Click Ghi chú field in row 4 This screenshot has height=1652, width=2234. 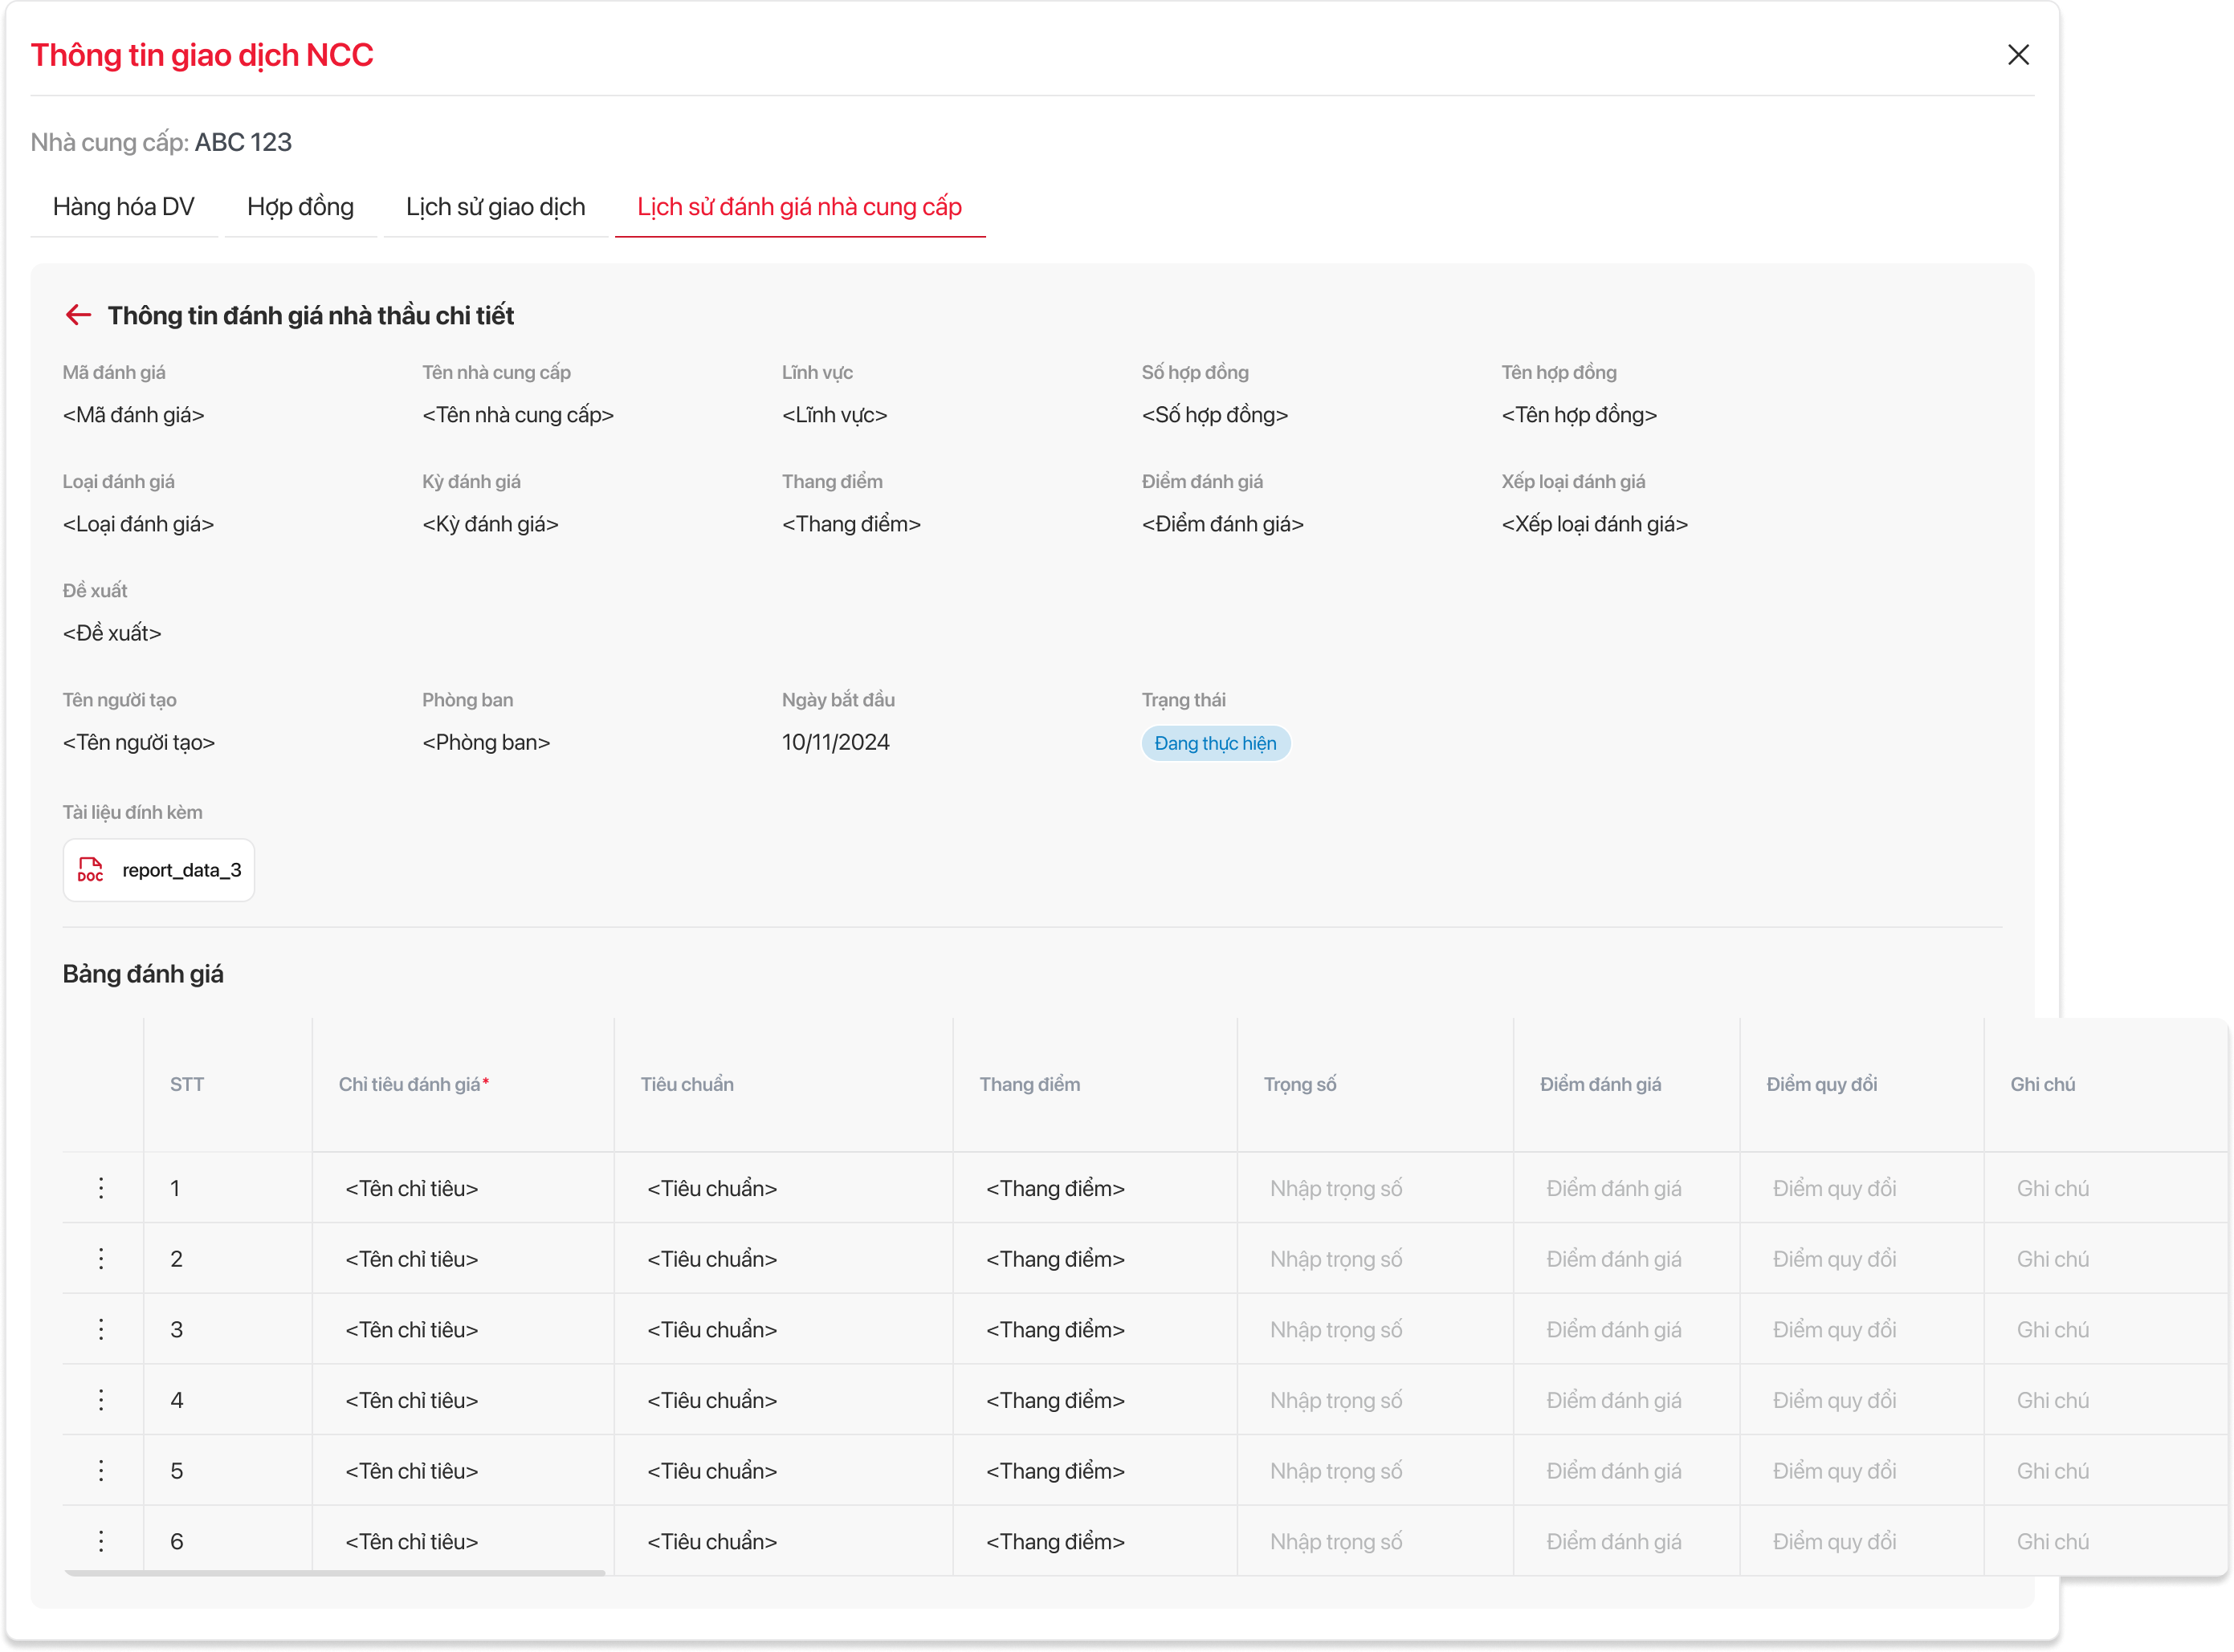2052,1400
